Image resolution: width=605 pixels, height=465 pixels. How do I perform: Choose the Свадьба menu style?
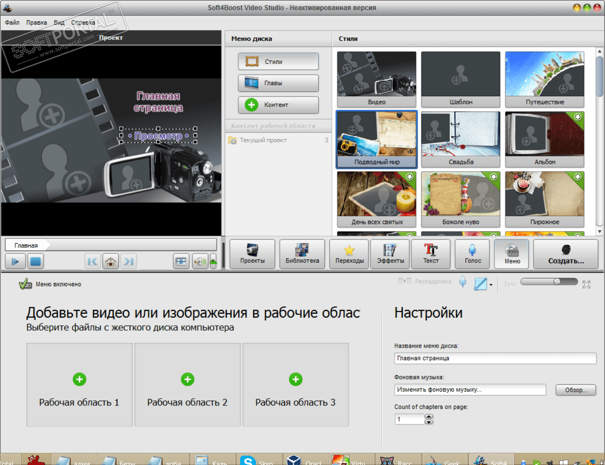tap(461, 139)
